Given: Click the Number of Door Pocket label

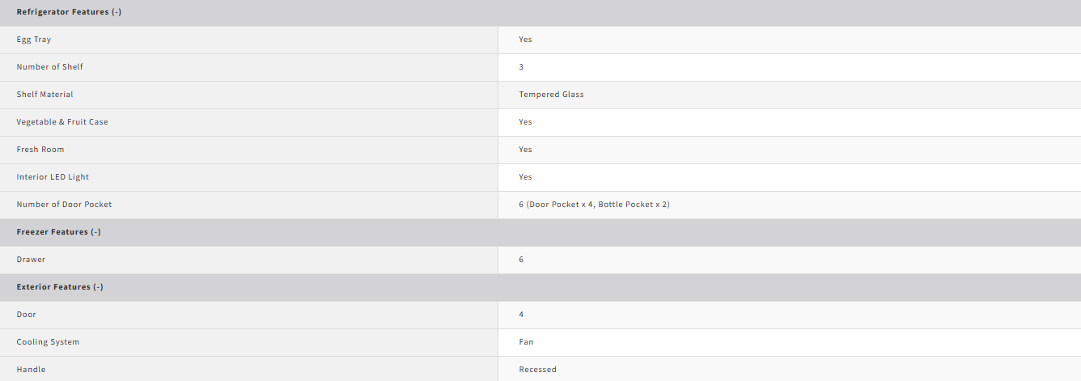Looking at the screenshot, I should pyautogui.click(x=64, y=205).
